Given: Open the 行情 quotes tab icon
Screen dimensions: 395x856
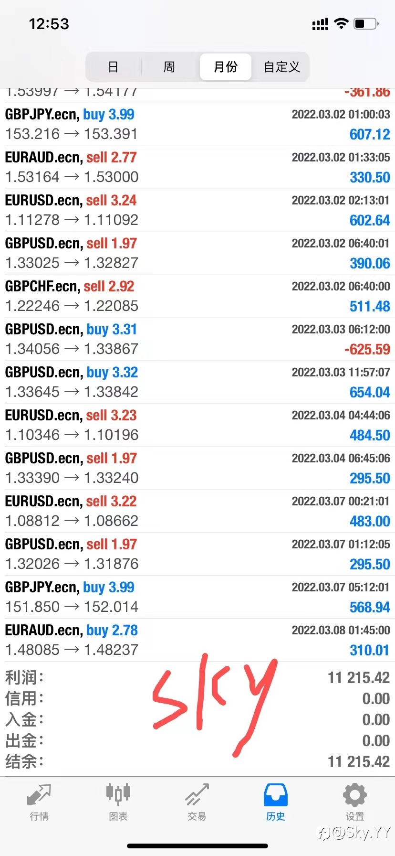Looking at the screenshot, I should click(39, 795).
